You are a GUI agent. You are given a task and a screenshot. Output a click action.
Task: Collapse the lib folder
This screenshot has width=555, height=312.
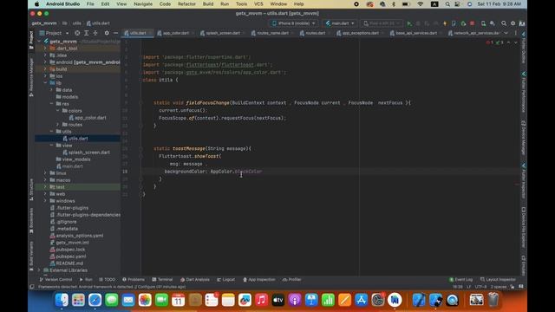45,83
